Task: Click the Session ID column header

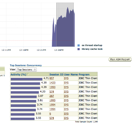Action: click(x=56, y=75)
